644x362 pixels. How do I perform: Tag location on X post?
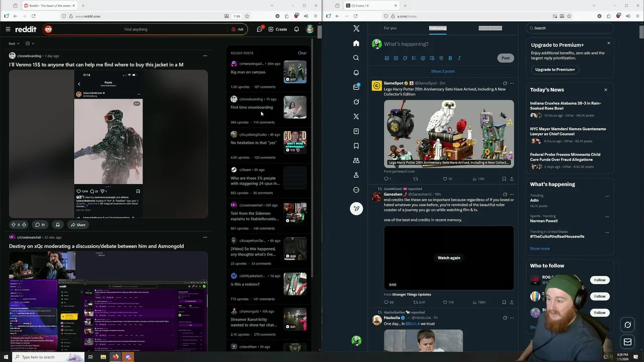pyautogui.click(x=441, y=58)
